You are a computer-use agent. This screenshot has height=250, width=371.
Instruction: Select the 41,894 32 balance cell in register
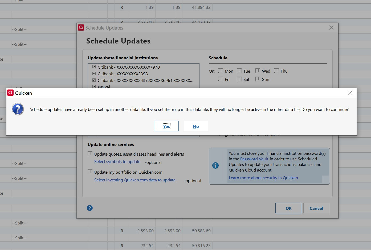(x=201, y=7)
